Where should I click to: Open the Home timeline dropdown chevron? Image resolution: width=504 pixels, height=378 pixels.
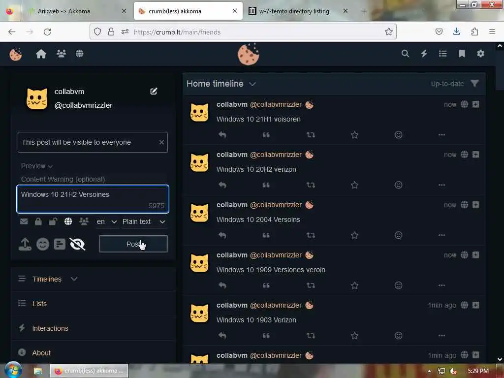tap(252, 84)
